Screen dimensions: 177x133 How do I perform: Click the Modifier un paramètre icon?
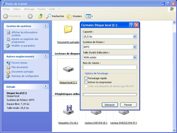(8, 46)
